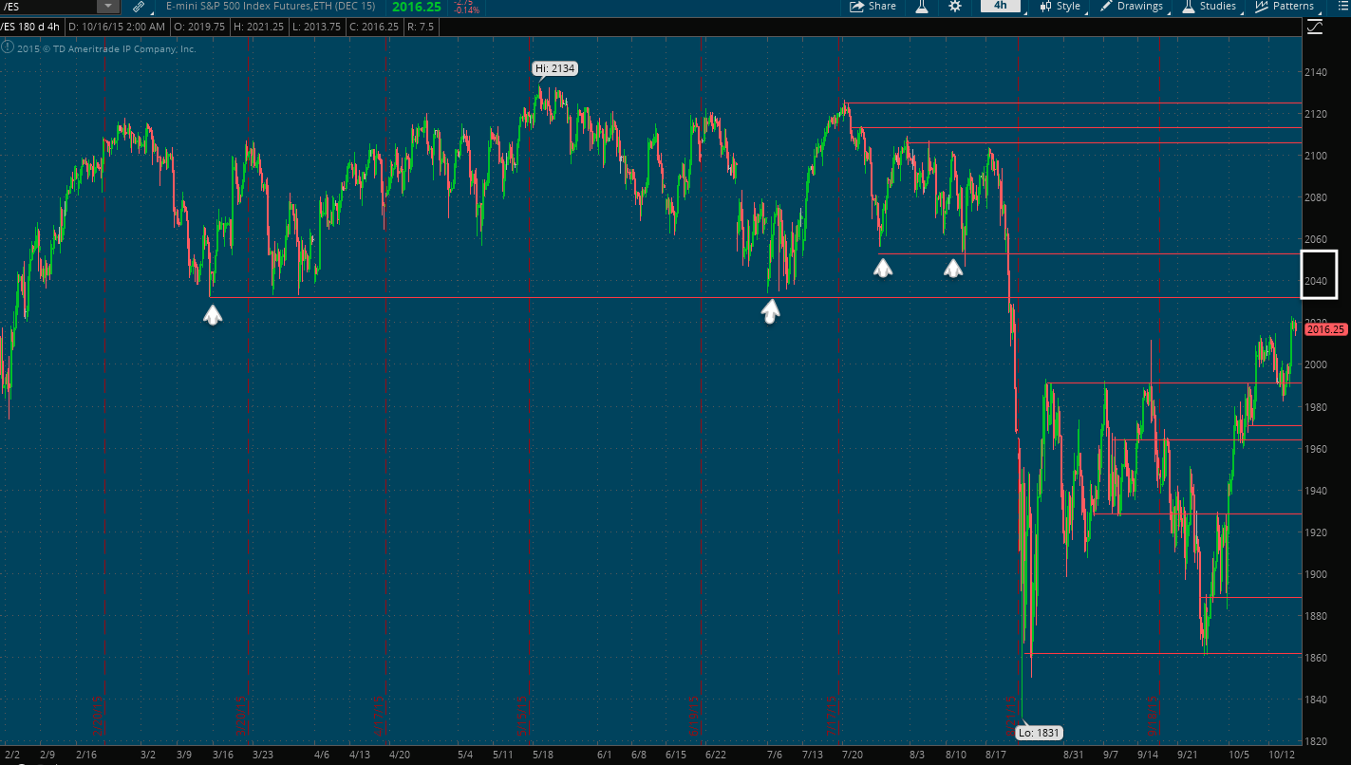
Task: Click the 6/22 date axis label
Action: click(x=716, y=756)
